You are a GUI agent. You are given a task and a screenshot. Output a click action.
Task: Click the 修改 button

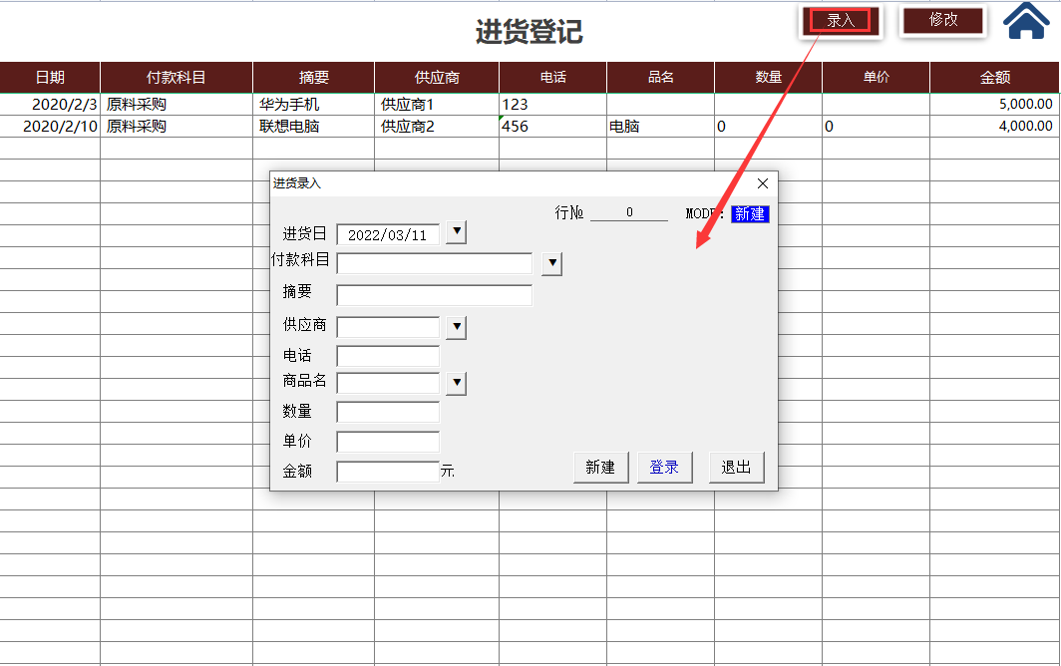pyautogui.click(x=942, y=20)
